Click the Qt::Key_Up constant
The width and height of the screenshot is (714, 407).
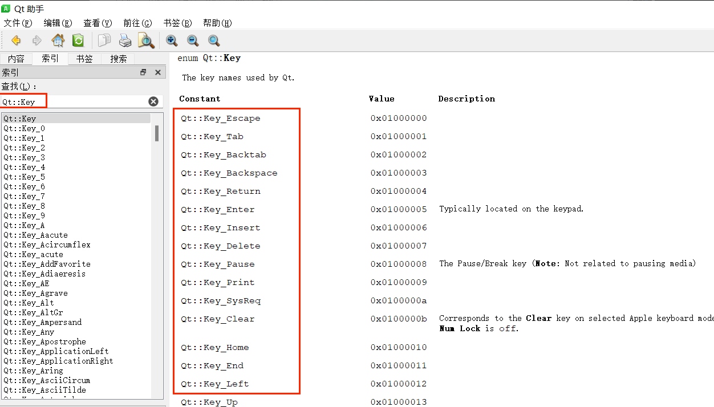(209, 402)
